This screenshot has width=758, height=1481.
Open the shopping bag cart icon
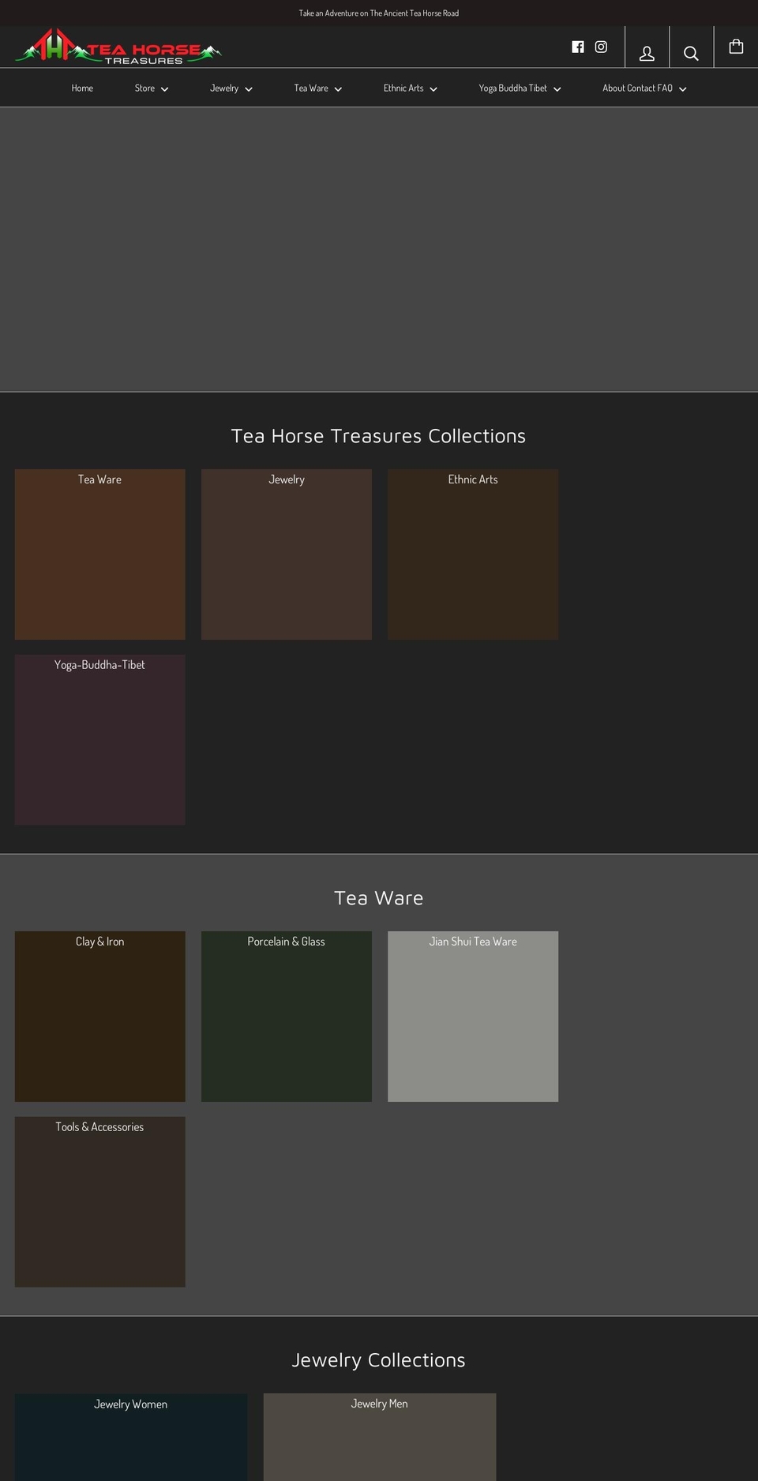point(736,47)
